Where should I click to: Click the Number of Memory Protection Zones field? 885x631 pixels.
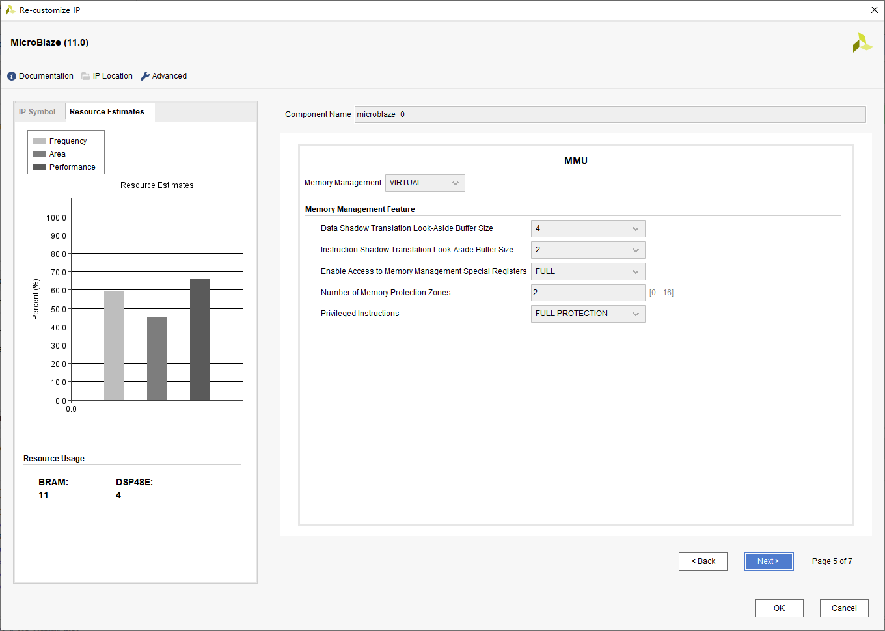click(x=588, y=293)
